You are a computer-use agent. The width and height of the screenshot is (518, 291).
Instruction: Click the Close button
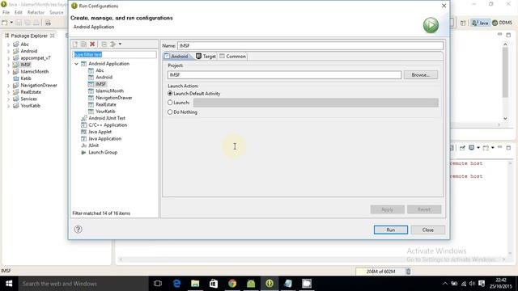click(x=428, y=230)
